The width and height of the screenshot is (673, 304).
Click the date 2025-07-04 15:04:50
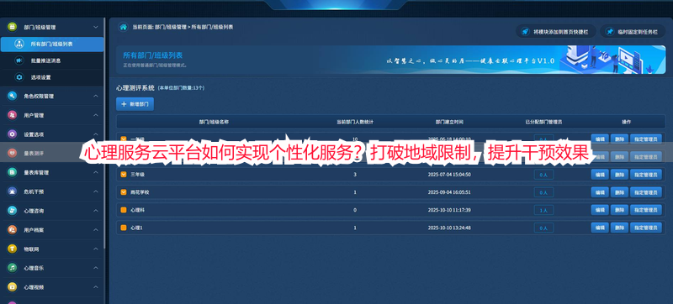click(x=449, y=175)
